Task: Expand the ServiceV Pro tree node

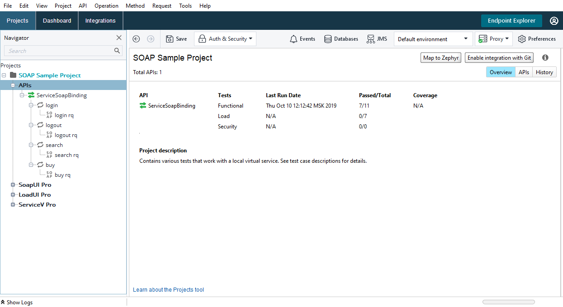Action: point(13,205)
